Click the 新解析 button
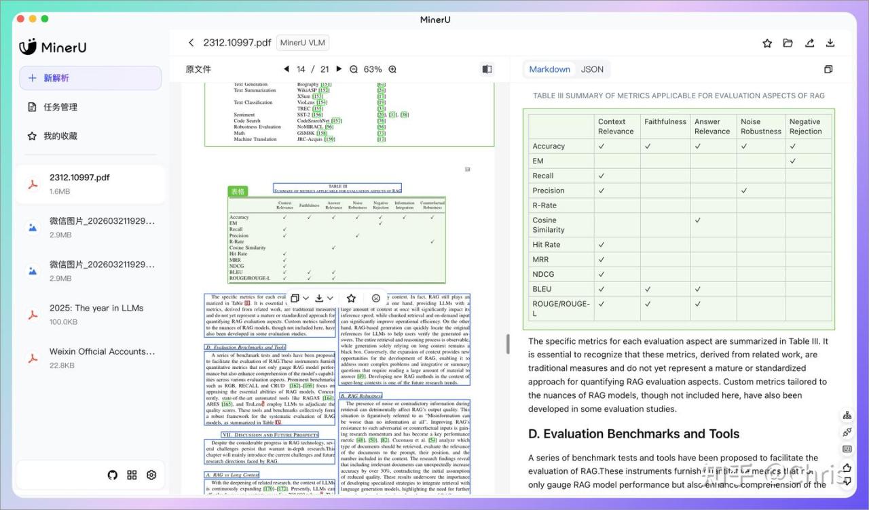Viewport: 869px width, 510px height. (90, 78)
